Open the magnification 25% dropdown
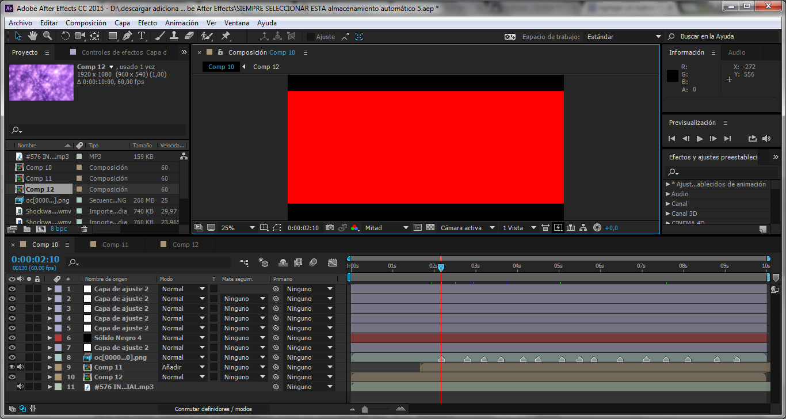 click(238, 228)
